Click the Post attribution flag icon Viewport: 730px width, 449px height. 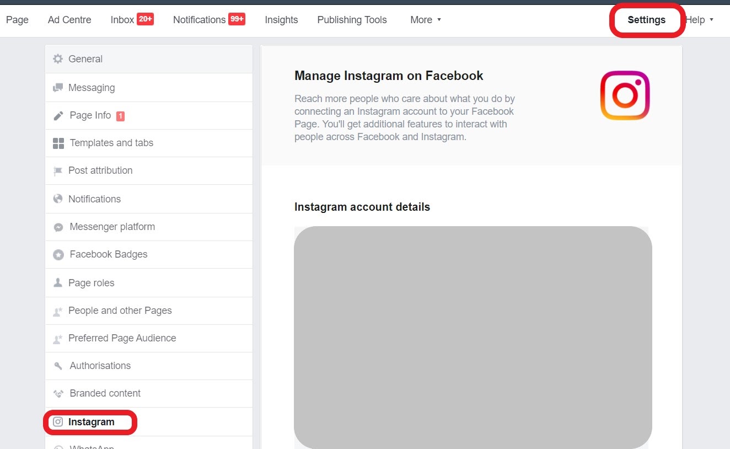click(58, 171)
